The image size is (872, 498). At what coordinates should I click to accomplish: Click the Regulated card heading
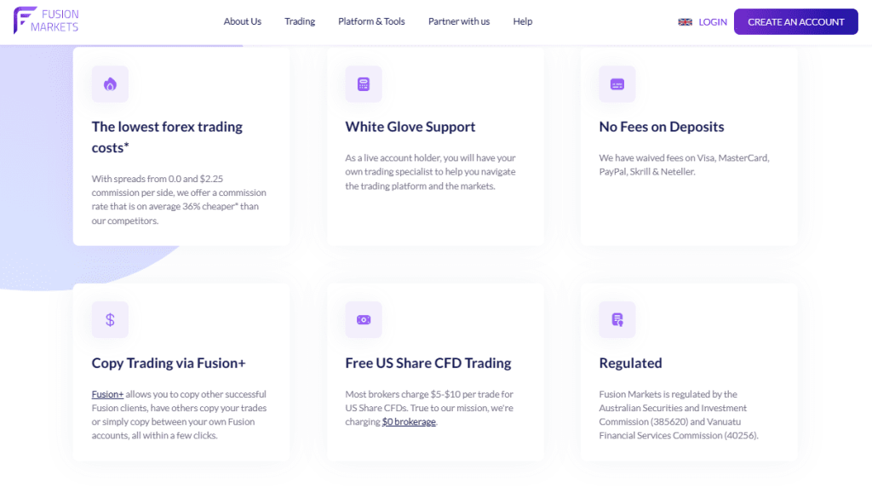click(x=631, y=363)
